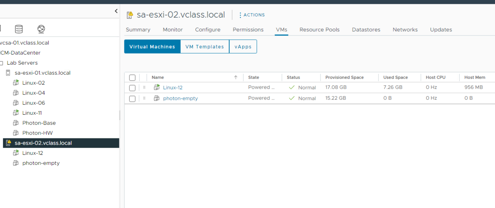Select Photon-HW label in the tree
The width and height of the screenshot is (495, 208).
coord(38,133)
